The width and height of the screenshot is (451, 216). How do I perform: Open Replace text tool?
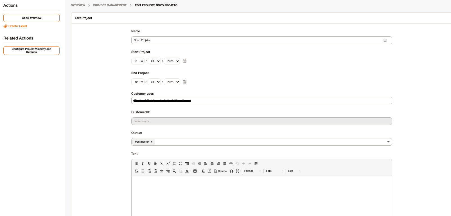(x=181, y=171)
